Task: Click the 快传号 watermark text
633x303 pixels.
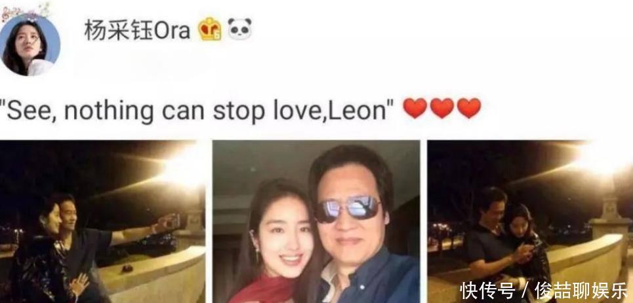Action: tap(487, 291)
